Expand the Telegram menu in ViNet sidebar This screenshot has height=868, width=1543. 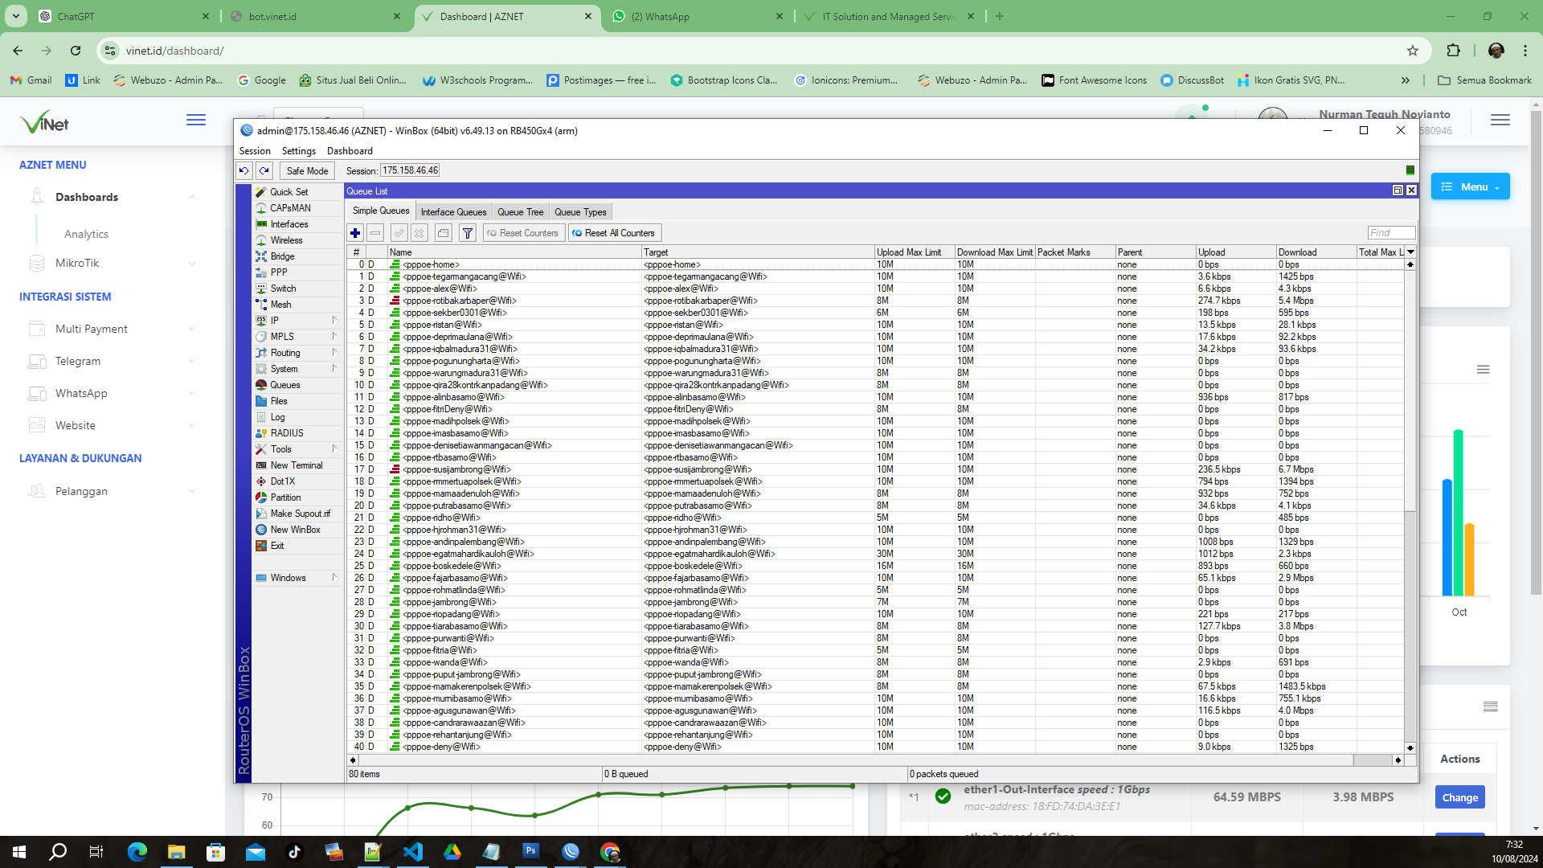(x=111, y=361)
